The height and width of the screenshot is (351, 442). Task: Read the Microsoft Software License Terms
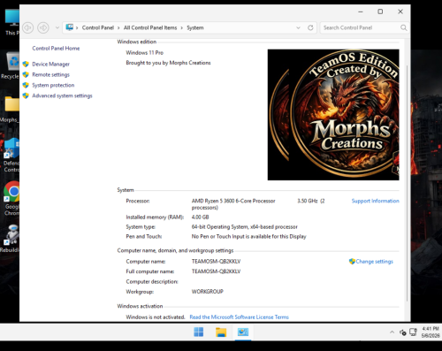pos(239,317)
